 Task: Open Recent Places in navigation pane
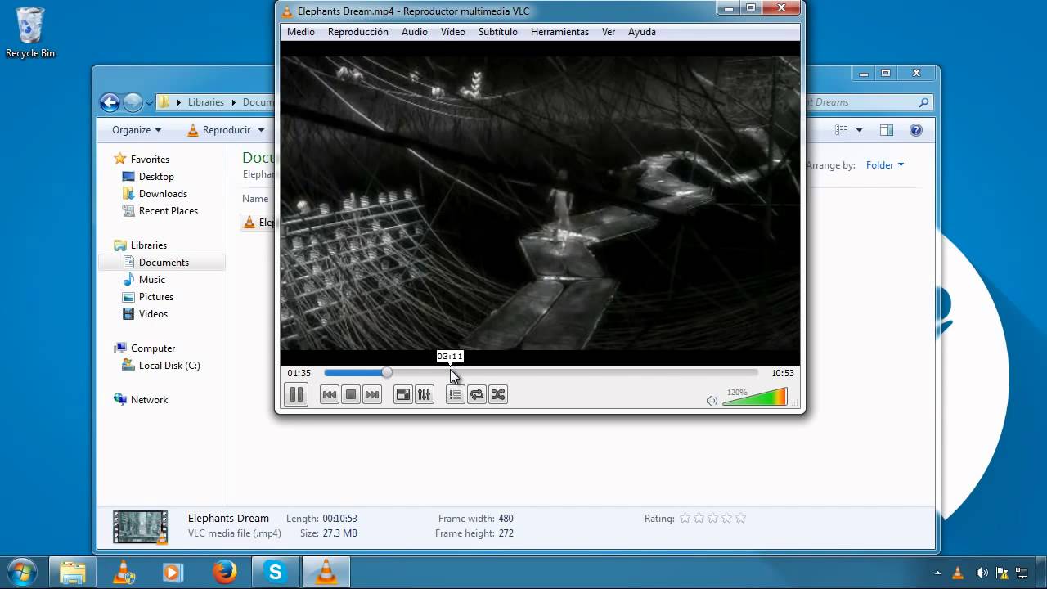point(169,211)
